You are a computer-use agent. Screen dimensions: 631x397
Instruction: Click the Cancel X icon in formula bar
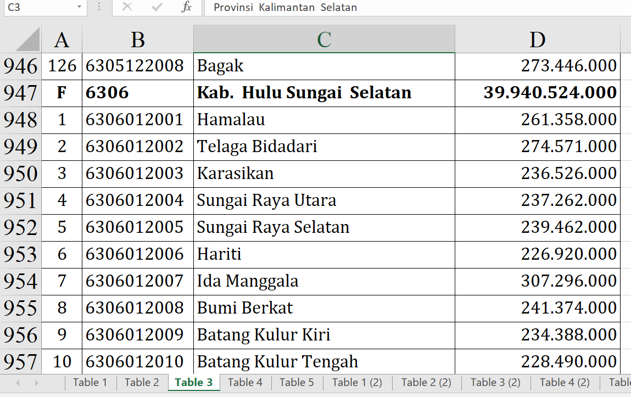(127, 7)
